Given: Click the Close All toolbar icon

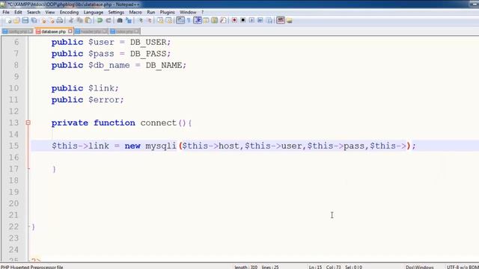Looking at the screenshot, I should click(52, 20).
